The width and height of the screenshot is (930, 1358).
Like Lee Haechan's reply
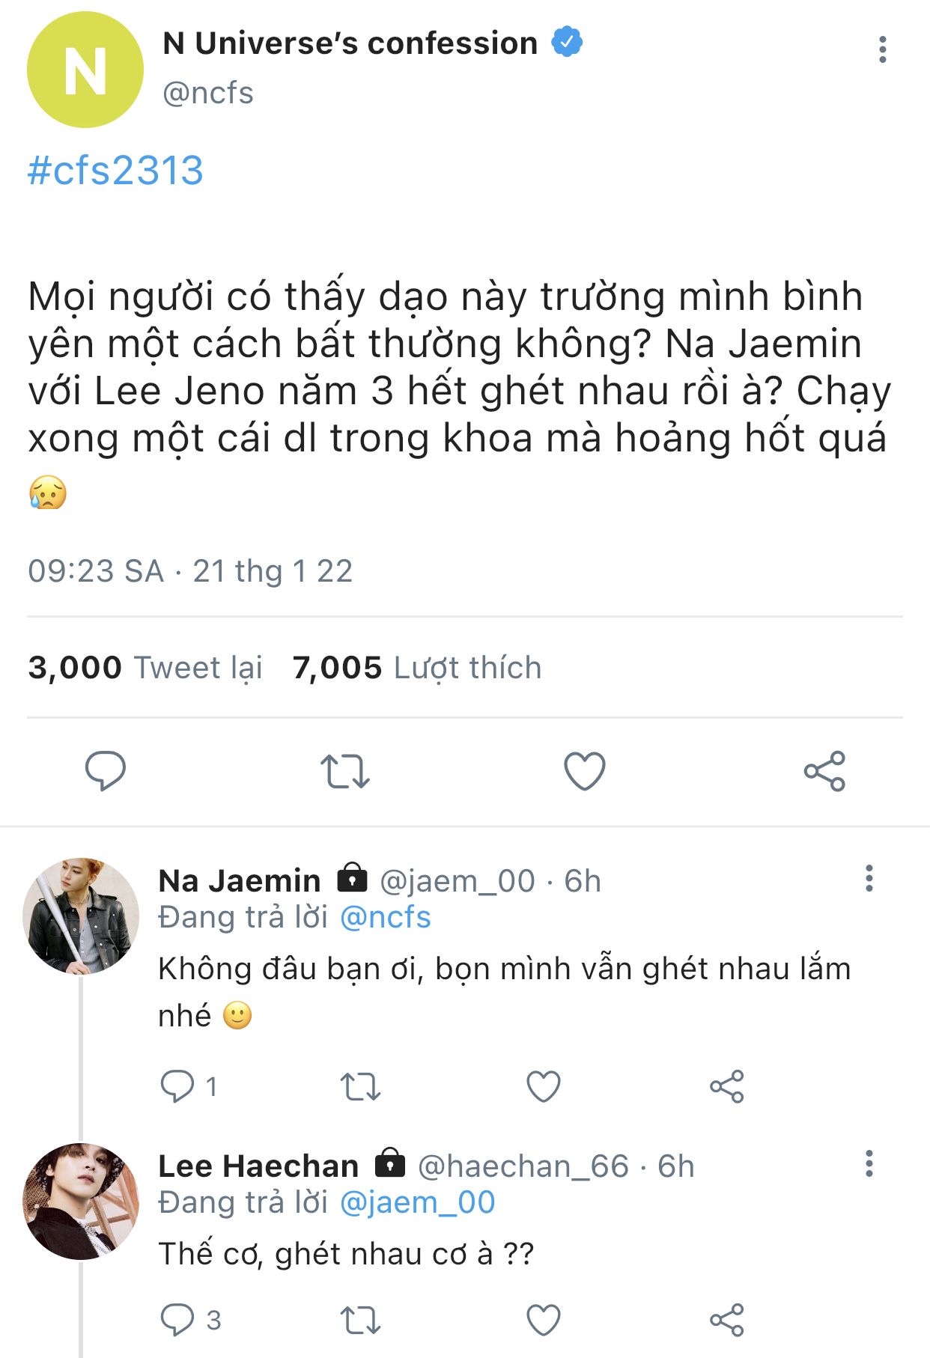click(544, 1320)
